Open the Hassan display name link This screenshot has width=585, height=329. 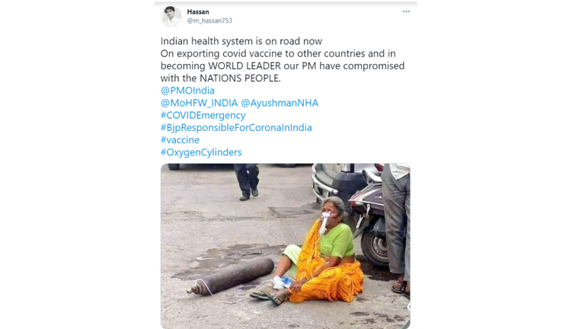tap(198, 12)
